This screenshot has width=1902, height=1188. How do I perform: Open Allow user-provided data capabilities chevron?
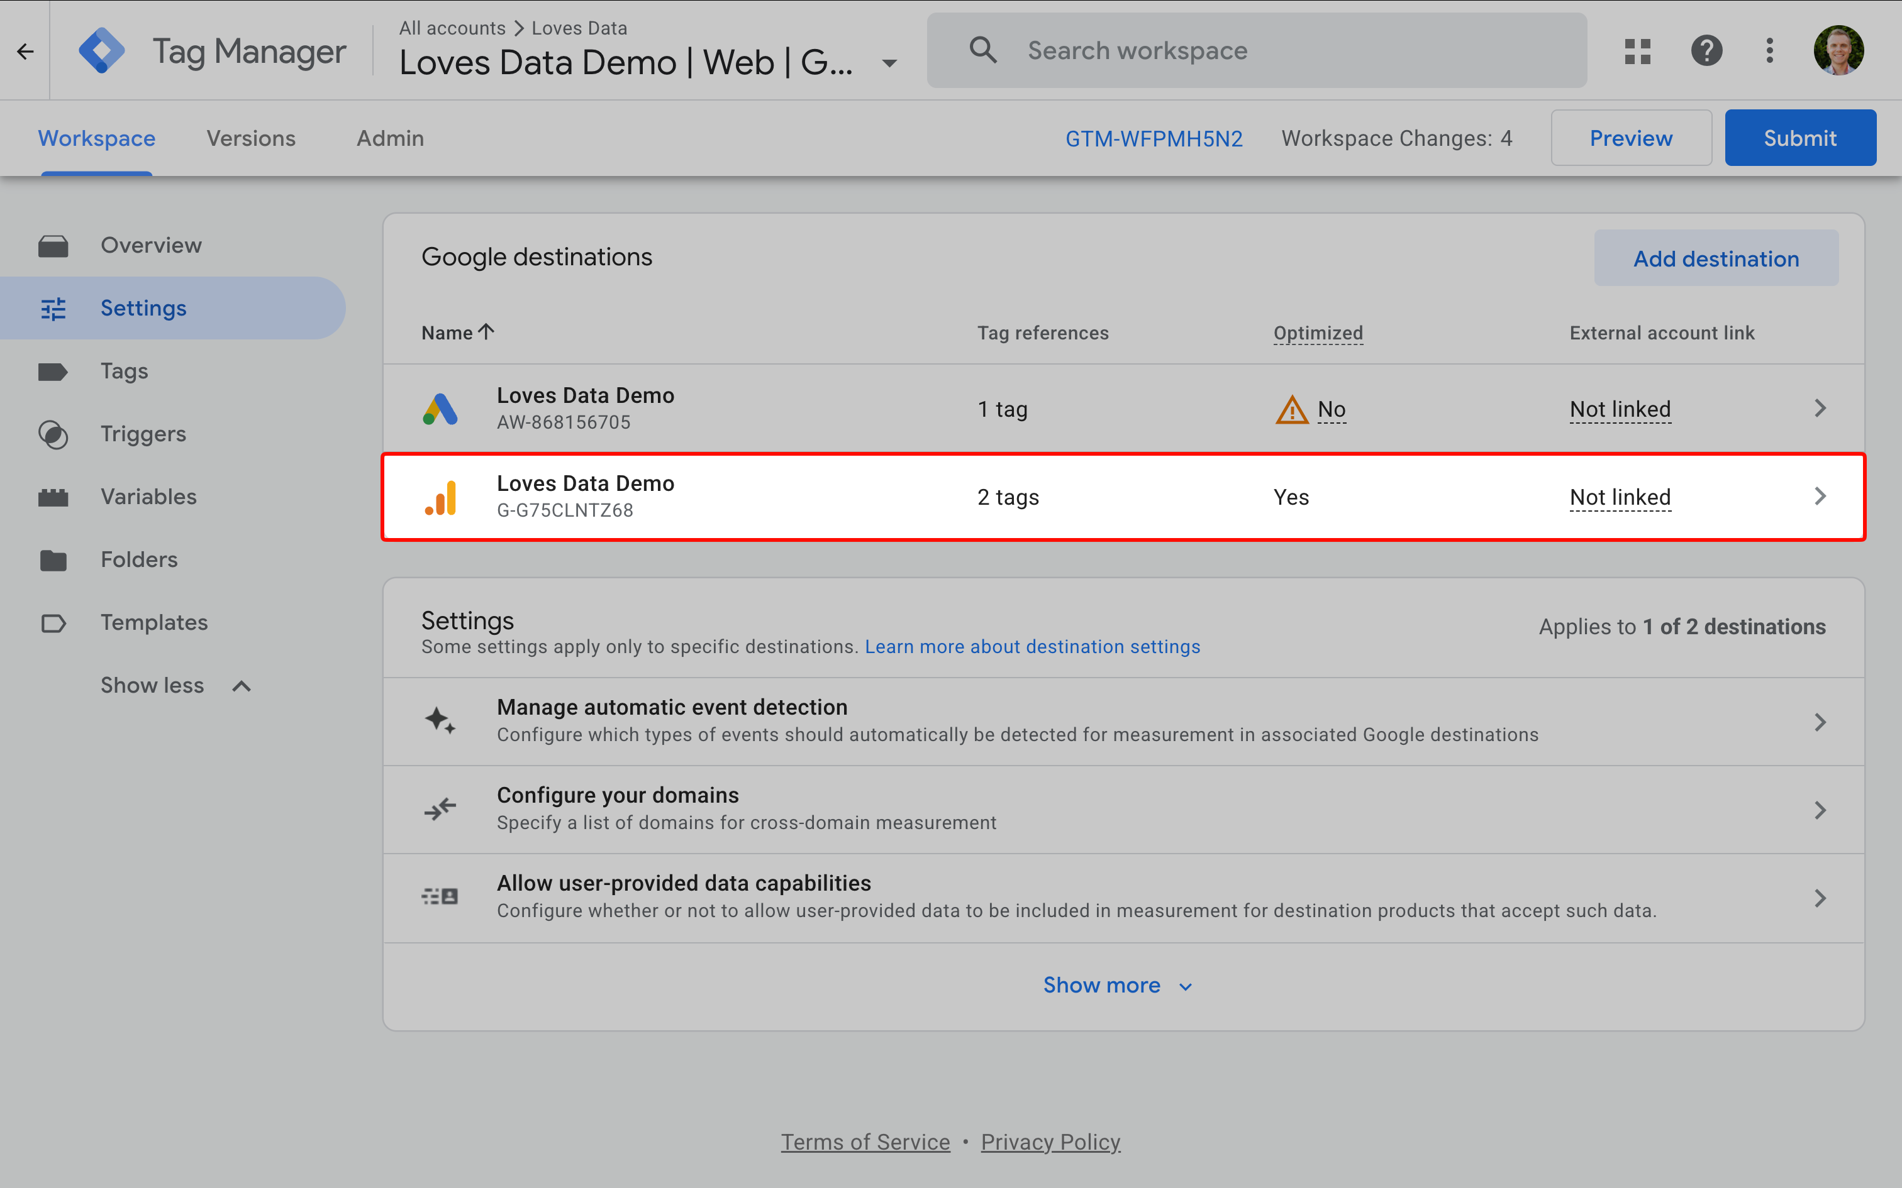click(1820, 898)
